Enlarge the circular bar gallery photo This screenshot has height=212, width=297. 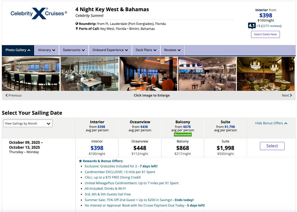pos(31,74)
